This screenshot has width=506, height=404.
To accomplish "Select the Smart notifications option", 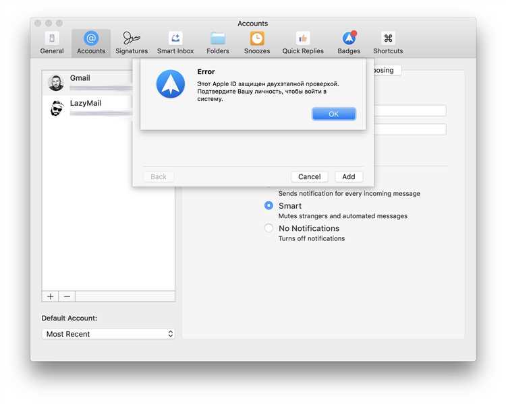I will pyautogui.click(x=269, y=205).
